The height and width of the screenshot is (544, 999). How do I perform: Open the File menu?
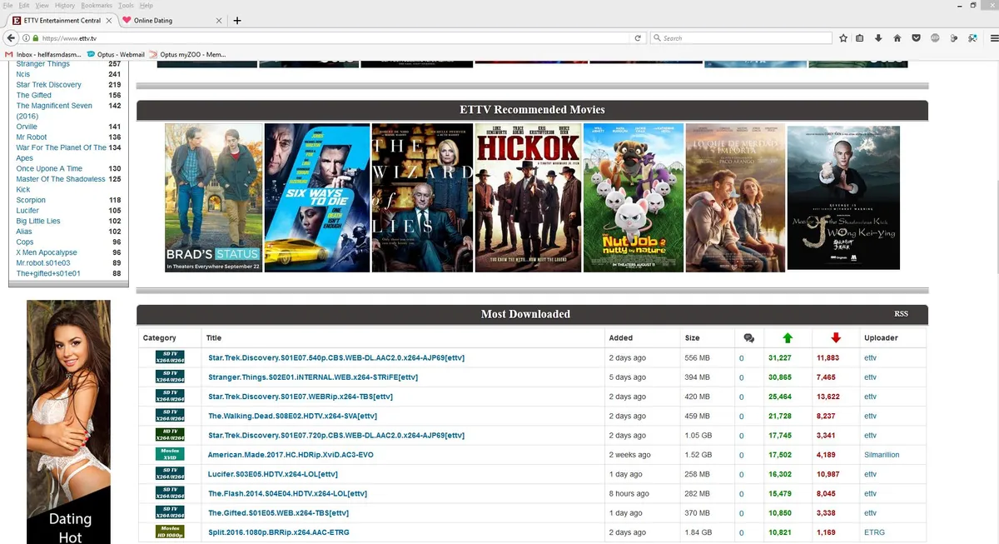[x=7, y=5]
